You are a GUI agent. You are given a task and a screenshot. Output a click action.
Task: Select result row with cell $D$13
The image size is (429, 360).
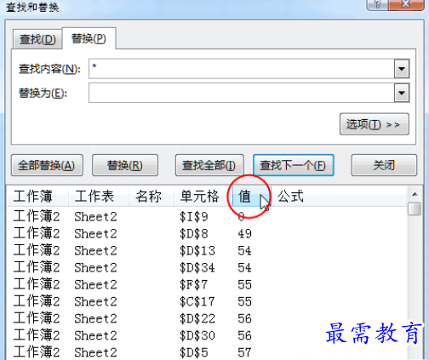pyautogui.click(x=207, y=251)
